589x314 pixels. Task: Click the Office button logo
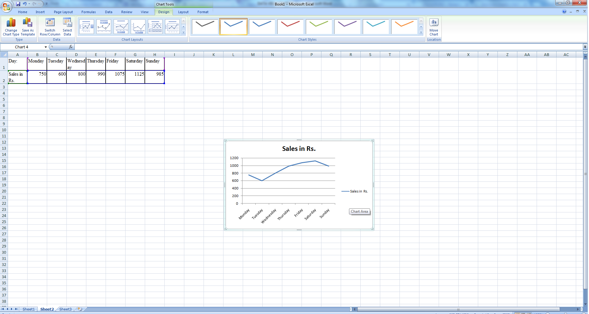click(x=6, y=6)
